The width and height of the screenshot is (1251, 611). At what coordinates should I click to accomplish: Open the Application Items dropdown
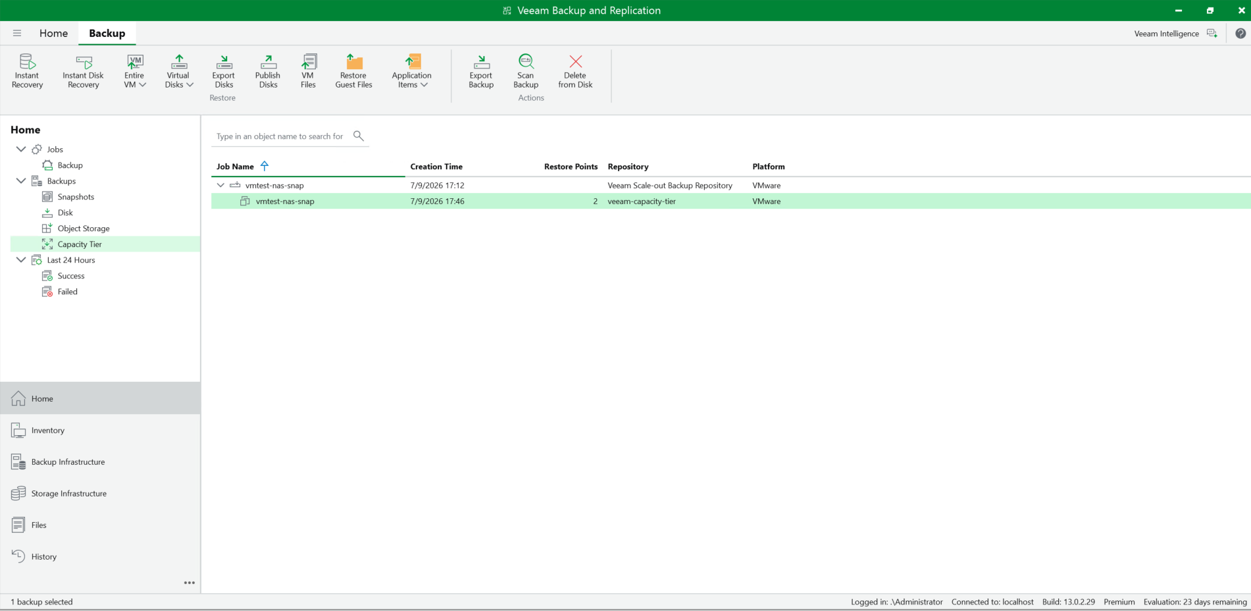click(412, 71)
